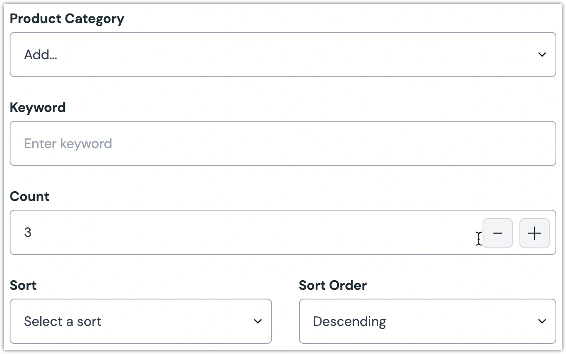
Task: Click the Count label
Action: point(29,197)
